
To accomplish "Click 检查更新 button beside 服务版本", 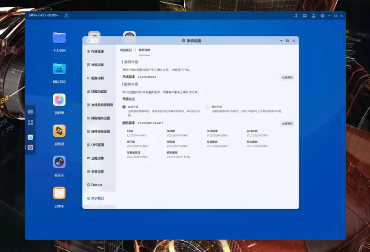I will coord(287,123).
